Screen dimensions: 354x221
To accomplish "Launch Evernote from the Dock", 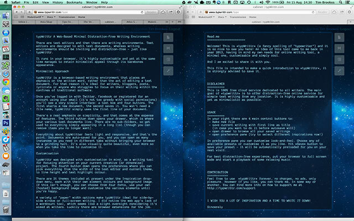I will [6, 98].
